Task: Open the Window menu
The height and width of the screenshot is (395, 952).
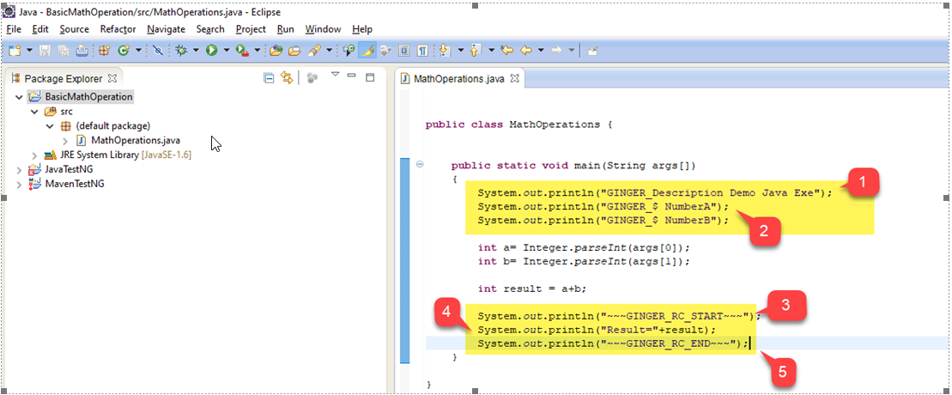Action: pos(323,29)
